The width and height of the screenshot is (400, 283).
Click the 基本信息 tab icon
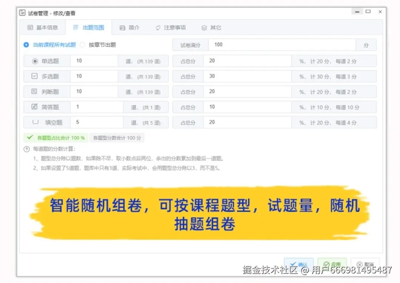(30, 27)
